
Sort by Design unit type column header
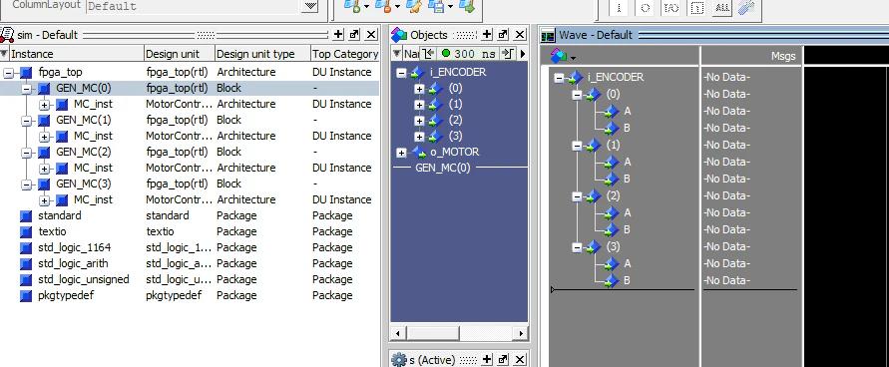pyautogui.click(x=262, y=54)
